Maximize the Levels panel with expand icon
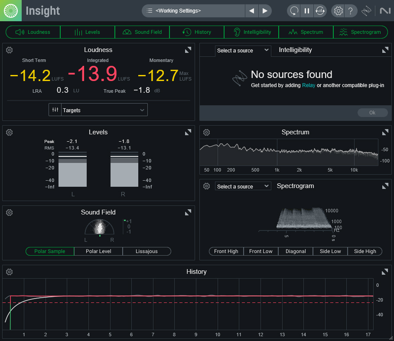This screenshot has width=394, height=341. (x=188, y=132)
